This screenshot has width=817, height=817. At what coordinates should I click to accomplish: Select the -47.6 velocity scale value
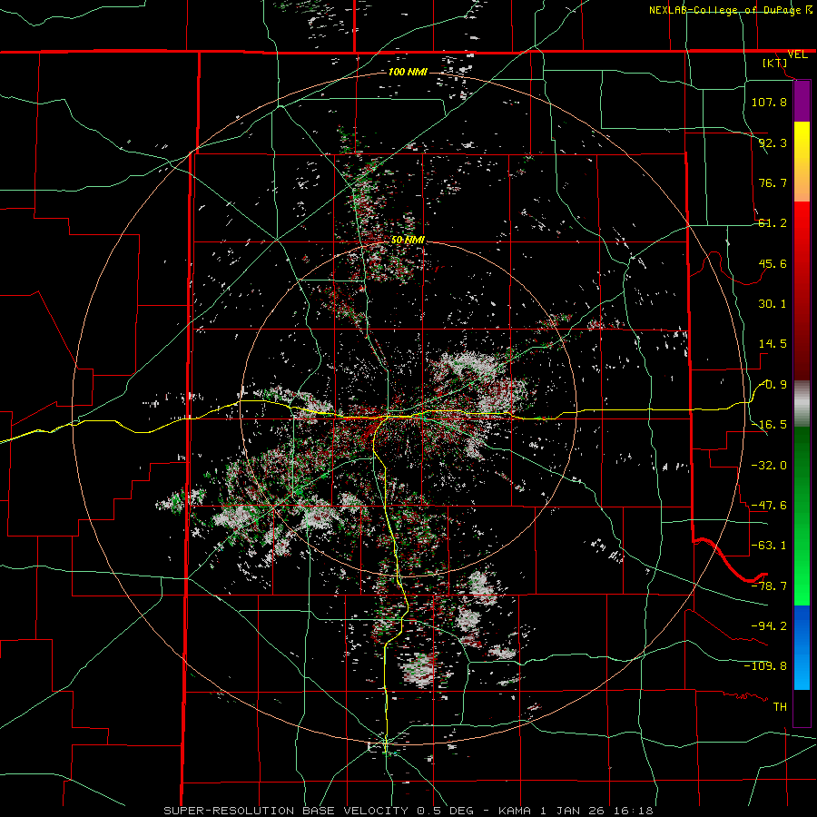tap(769, 506)
